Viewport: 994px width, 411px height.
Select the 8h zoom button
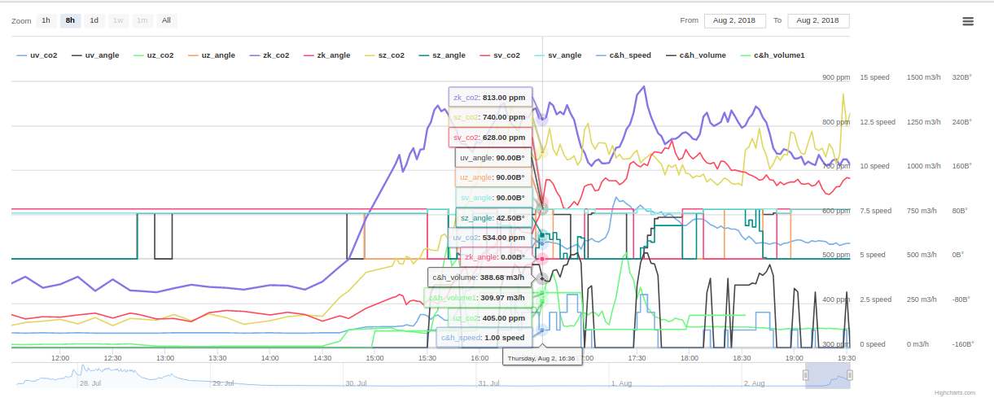point(71,20)
